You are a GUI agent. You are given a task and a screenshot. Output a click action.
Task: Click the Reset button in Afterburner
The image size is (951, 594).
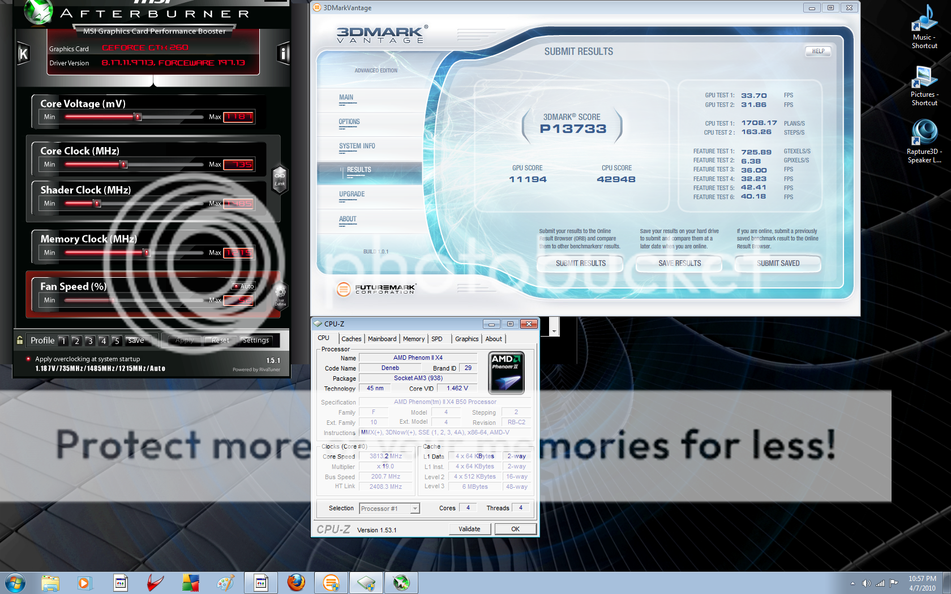[220, 341]
